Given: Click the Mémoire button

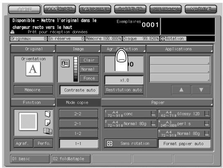Looking at the screenshot, I should 34,90.
